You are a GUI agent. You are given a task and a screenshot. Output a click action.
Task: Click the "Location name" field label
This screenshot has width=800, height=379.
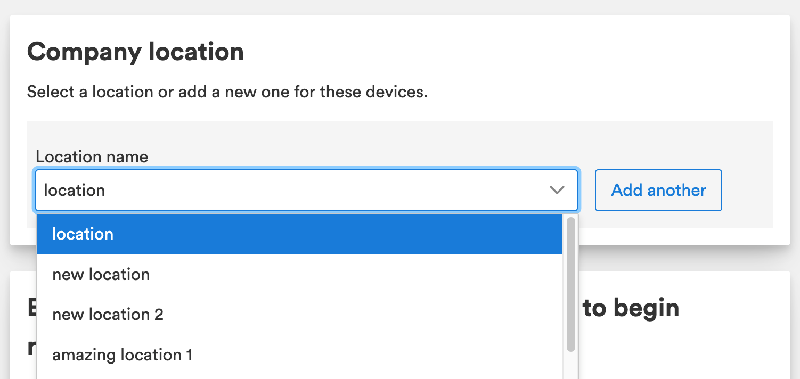(92, 156)
